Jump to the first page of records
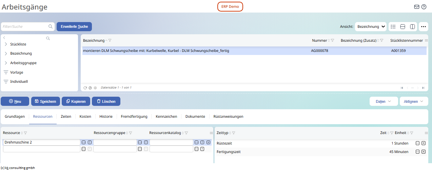 coord(402,88)
